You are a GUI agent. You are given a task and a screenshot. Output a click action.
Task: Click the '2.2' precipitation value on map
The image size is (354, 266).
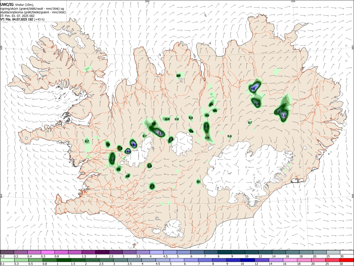(x=152, y=186)
